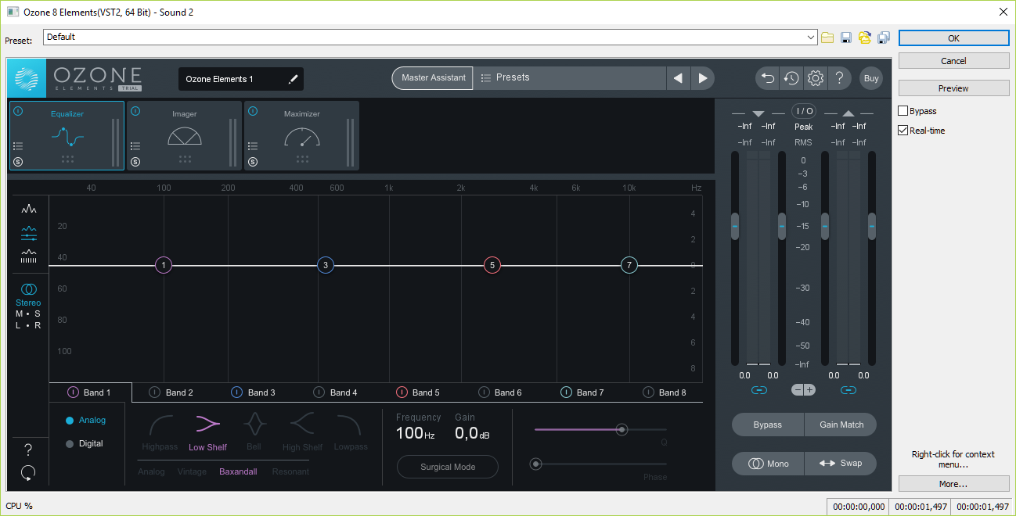The height and width of the screenshot is (516, 1016).
Task: Click the Frequency 100 Hz value
Action: click(415, 433)
